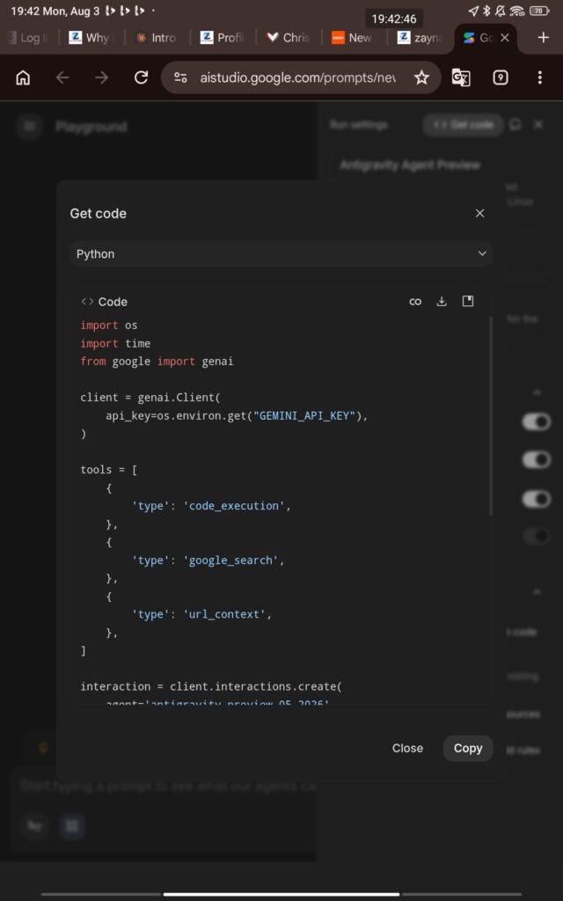Dismiss the Get code dialog with X
The image size is (563, 901).
480,213
